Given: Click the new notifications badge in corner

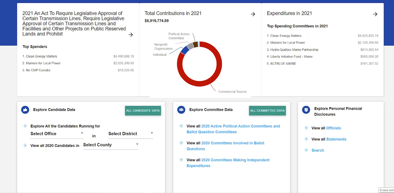Looking at the screenshot, I should 386,190.
